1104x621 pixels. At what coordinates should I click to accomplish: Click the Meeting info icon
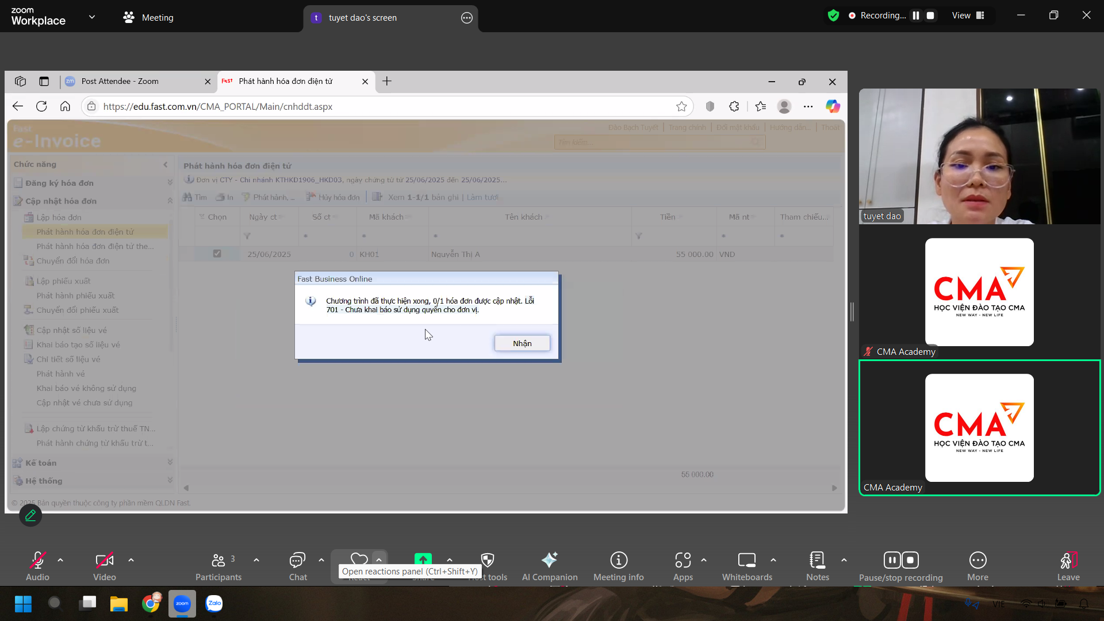click(x=618, y=560)
